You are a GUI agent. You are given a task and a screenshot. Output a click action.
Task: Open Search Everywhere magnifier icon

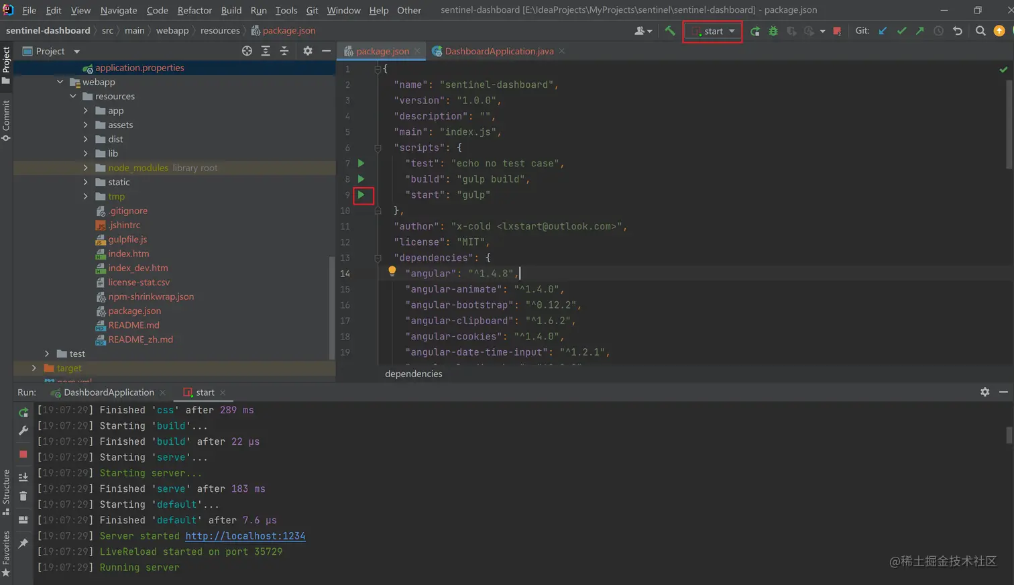tap(980, 31)
